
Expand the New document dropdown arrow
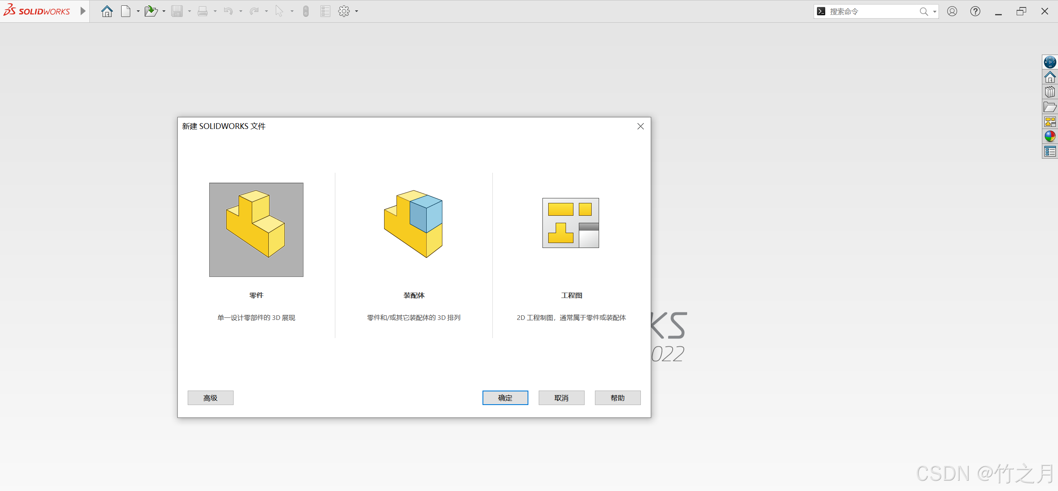coord(138,11)
